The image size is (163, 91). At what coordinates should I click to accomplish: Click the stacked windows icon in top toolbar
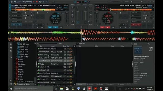(x=12, y=2)
